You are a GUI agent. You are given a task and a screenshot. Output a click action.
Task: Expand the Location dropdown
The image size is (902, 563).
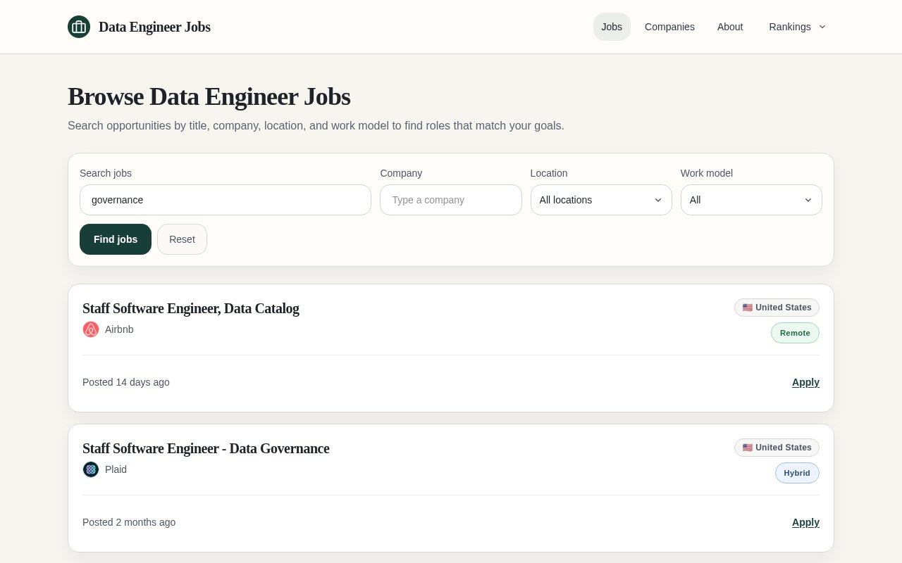(x=601, y=200)
